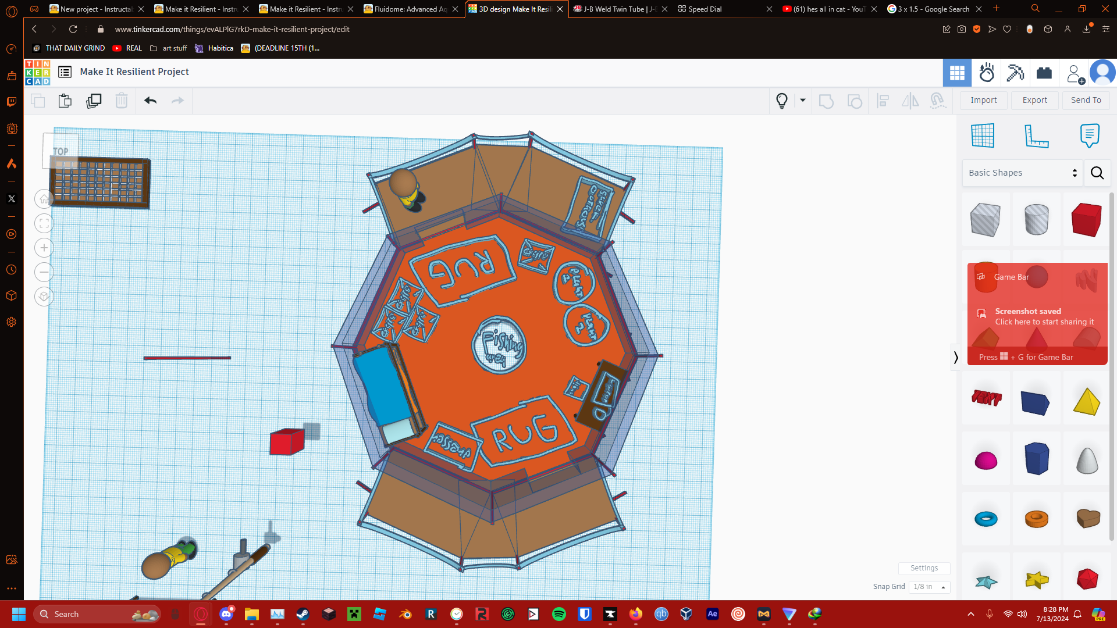The image size is (1117, 628).
Task: Select the Notes tool
Action: click(1089, 135)
